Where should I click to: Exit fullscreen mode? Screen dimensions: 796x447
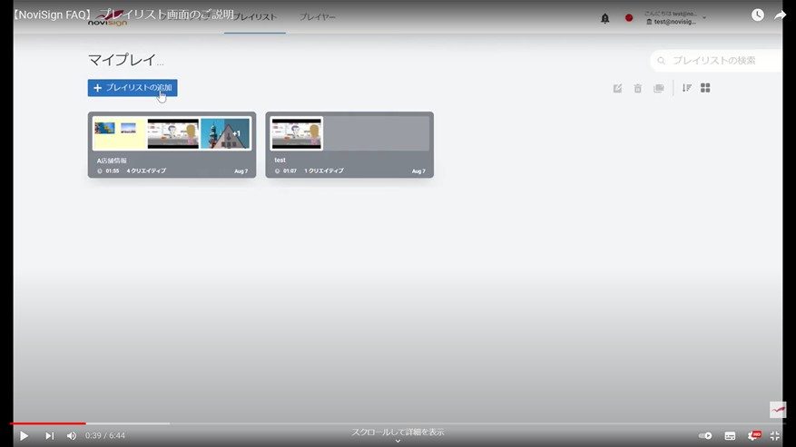pos(775,435)
